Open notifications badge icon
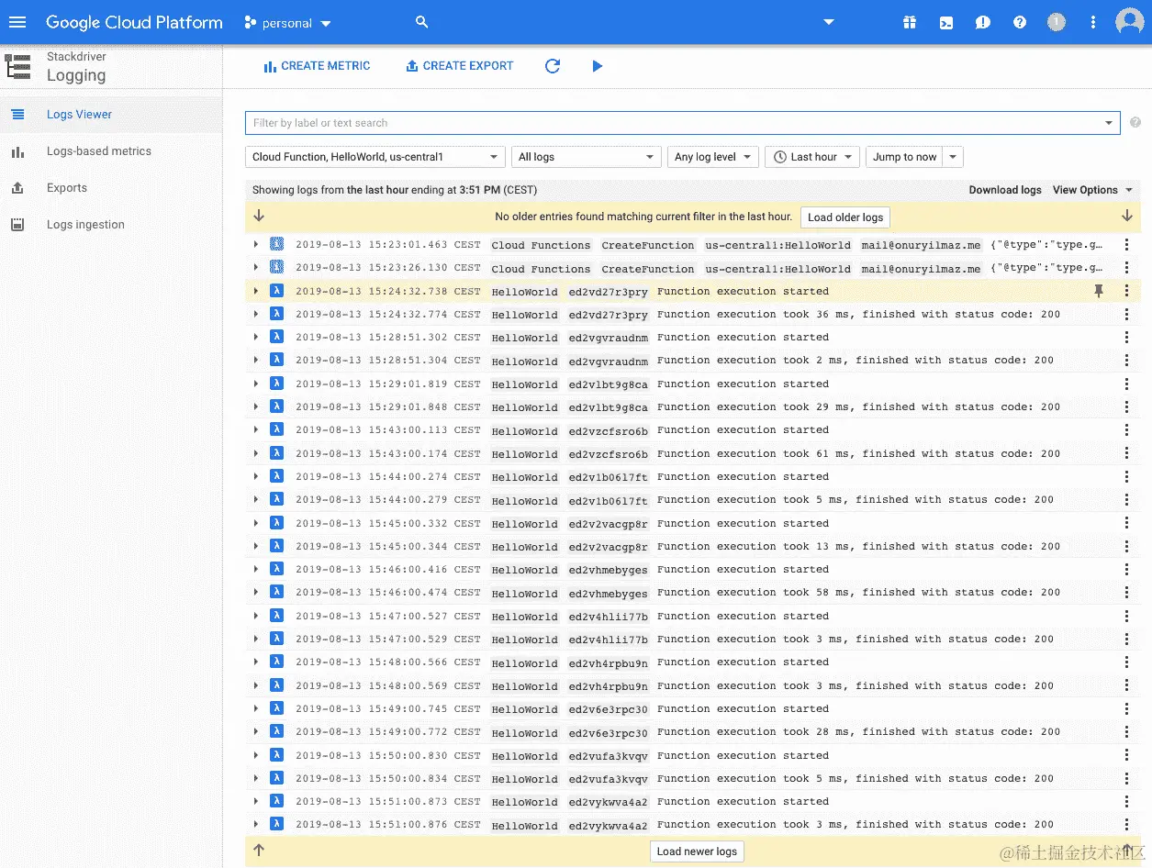1152x868 pixels. 1057,22
